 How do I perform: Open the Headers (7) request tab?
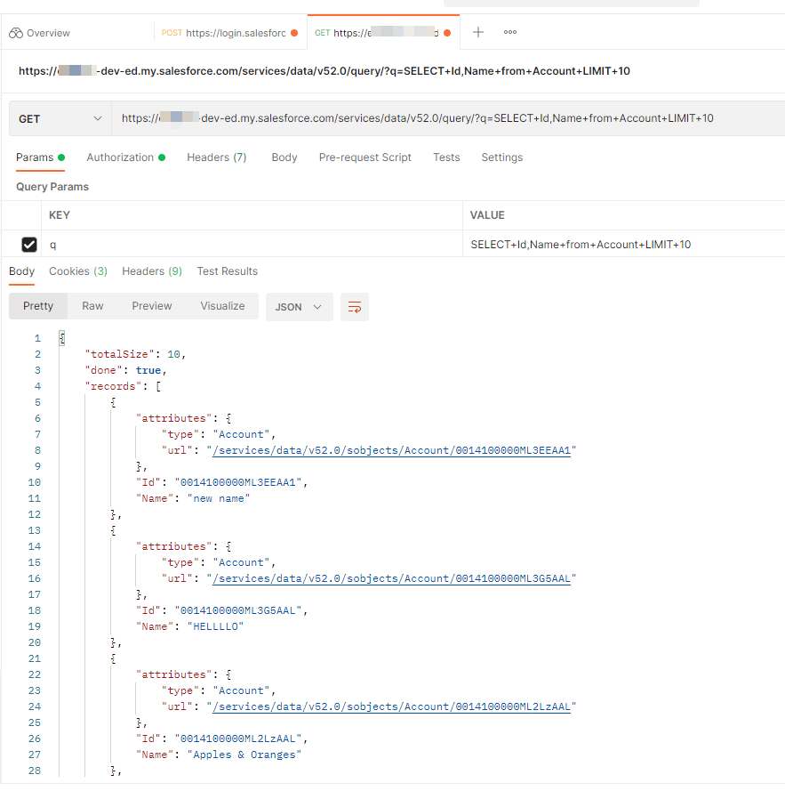[216, 157]
